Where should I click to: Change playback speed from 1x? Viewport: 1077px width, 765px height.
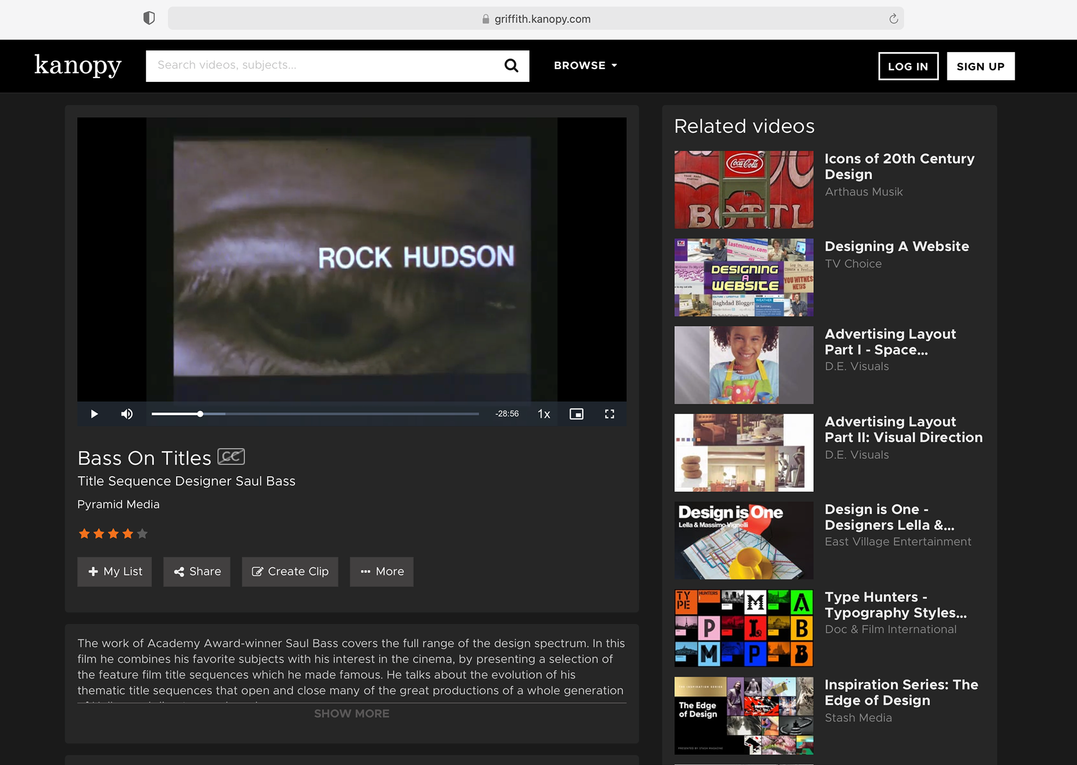tap(544, 414)
